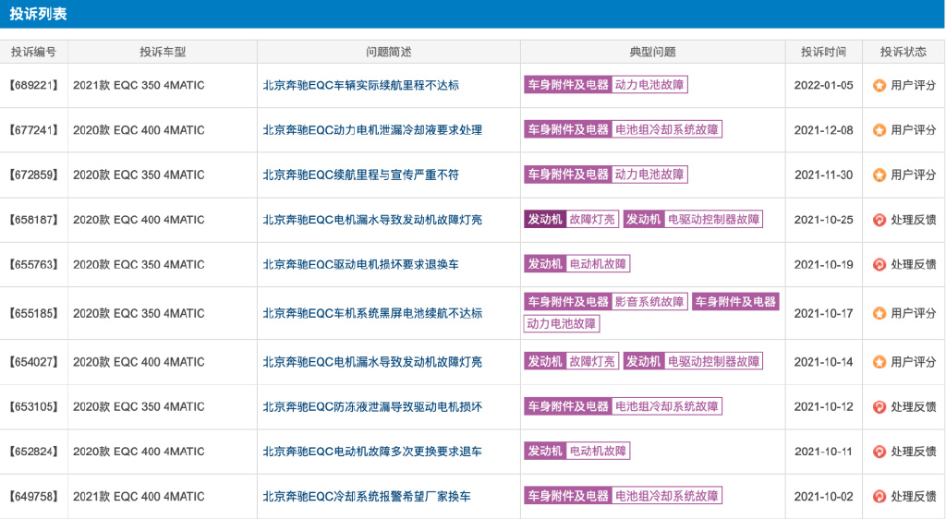Click 电驱动控制器故障 tag in row 658187

click(x=714, y=220)
